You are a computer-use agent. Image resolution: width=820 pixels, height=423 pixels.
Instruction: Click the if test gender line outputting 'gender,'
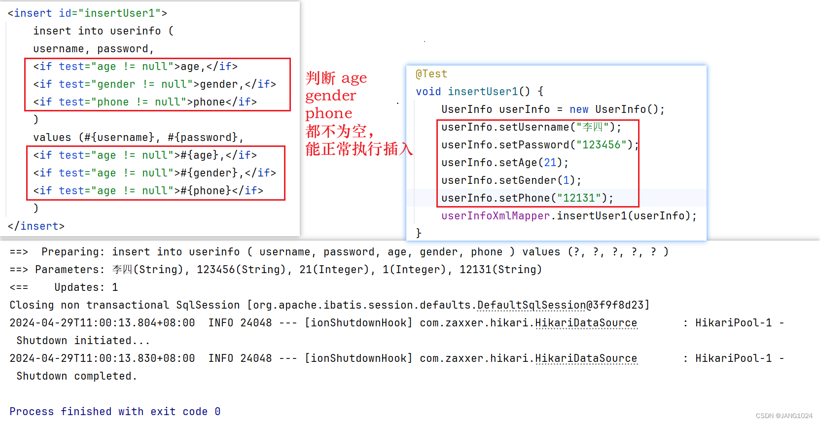[155, 84]
